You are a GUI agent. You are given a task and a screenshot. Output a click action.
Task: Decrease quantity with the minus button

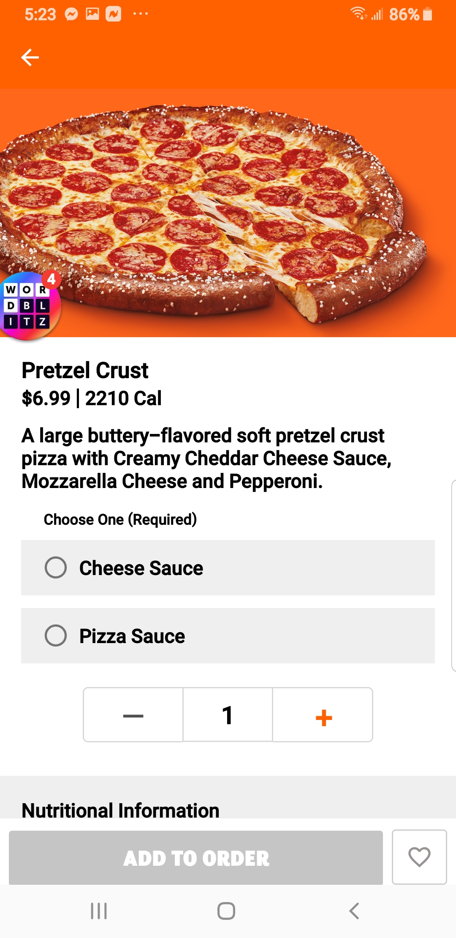coord(133,715)
